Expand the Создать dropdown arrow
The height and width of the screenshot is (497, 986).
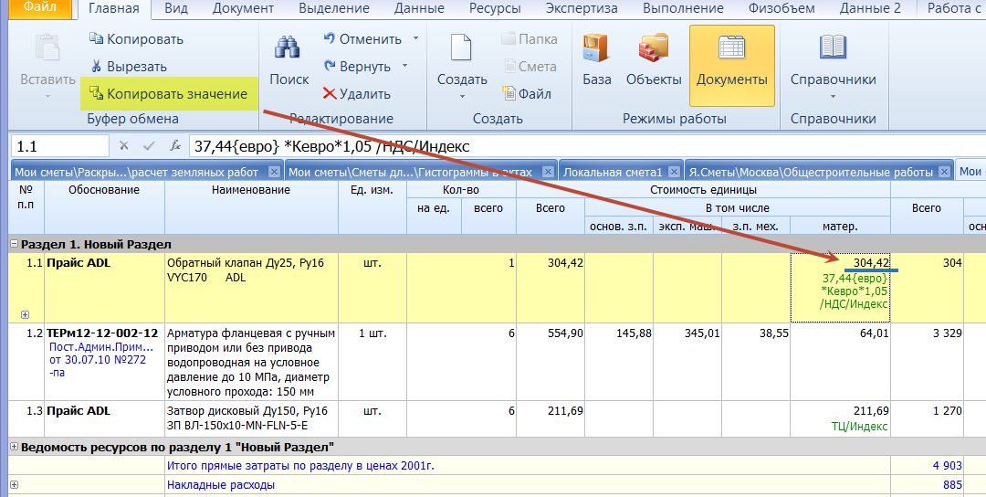coord(462,97)
